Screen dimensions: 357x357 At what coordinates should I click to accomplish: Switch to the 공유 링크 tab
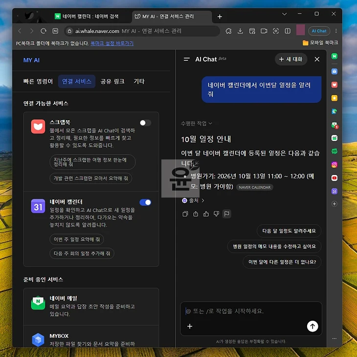pyautogui.click(x=112, y=81)
